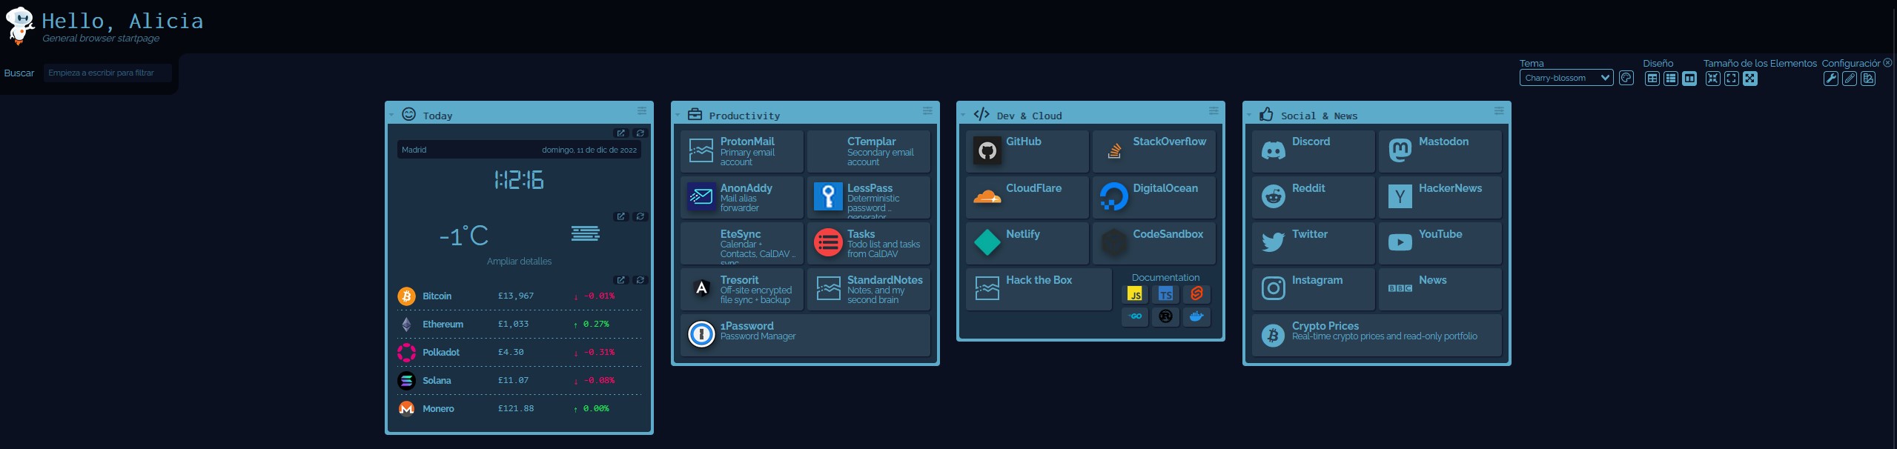Open the Tema theme dropdown
1897x449 pixels.
(1566, 79)
